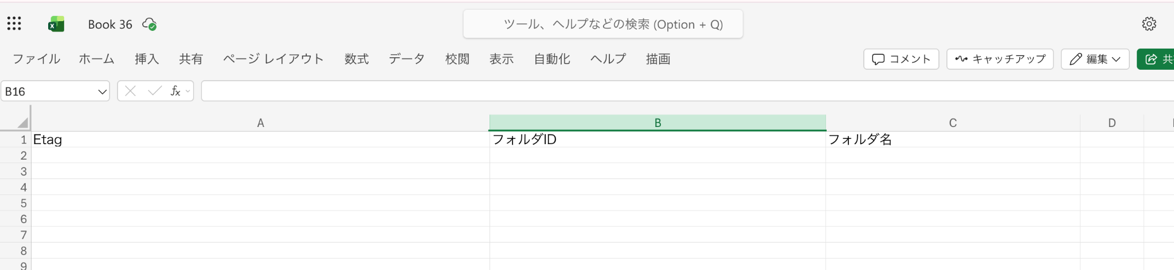
Task: Open the app launcher grid icon
Action: [14, 24]
